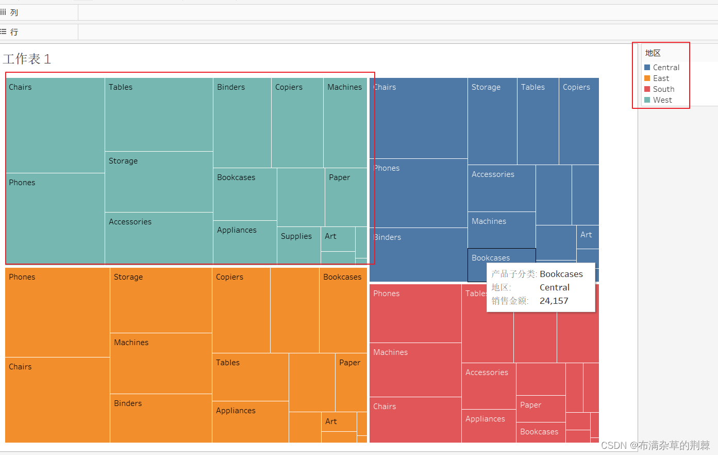Select the South Paper tile

pos(541,409)
